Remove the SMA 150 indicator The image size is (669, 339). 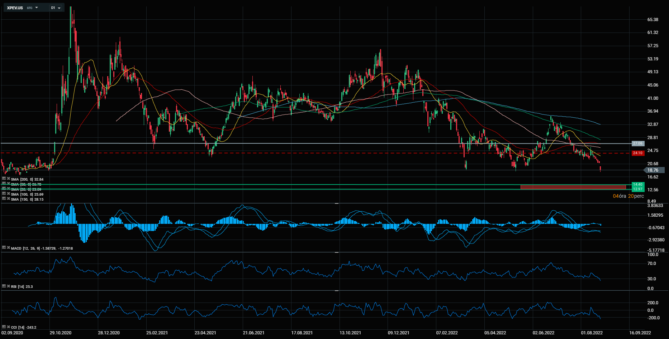[8, 198]
